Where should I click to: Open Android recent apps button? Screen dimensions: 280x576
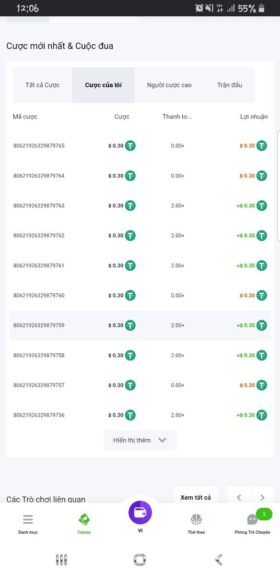(61, 559)
